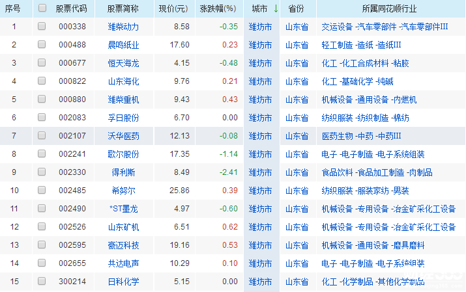The image size is (466, 292).
Task: Check the box for stock 000488
Action: [42, 44]
